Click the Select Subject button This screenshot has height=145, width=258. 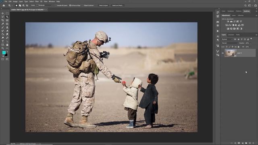point(103,5)
